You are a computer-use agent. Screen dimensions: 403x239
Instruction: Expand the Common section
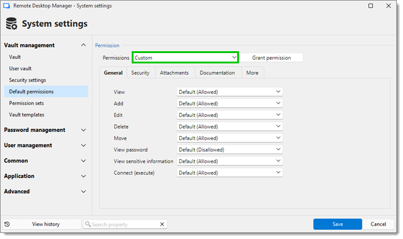(84, 161)
